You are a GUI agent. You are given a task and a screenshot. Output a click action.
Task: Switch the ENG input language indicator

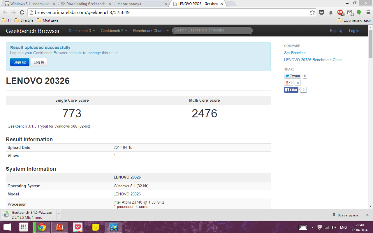(344, 227)
